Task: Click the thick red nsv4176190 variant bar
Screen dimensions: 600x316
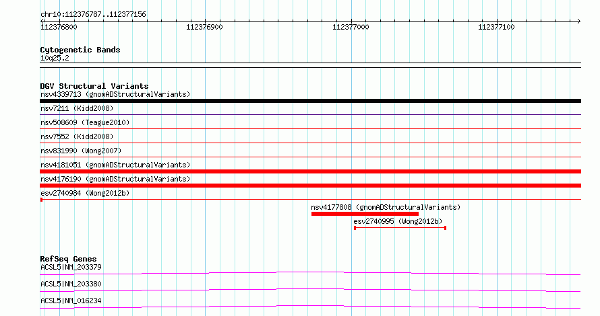Action: (x=310, y=186)
